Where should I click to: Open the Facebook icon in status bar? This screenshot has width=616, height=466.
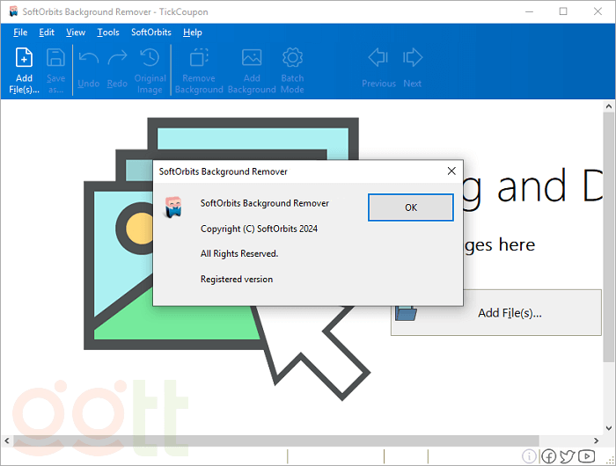[x=548, y=456]
